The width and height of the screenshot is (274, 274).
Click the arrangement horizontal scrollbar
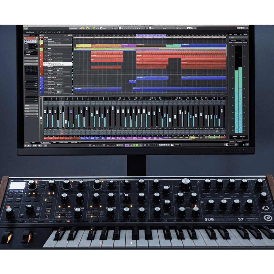(x=93, y=95)
